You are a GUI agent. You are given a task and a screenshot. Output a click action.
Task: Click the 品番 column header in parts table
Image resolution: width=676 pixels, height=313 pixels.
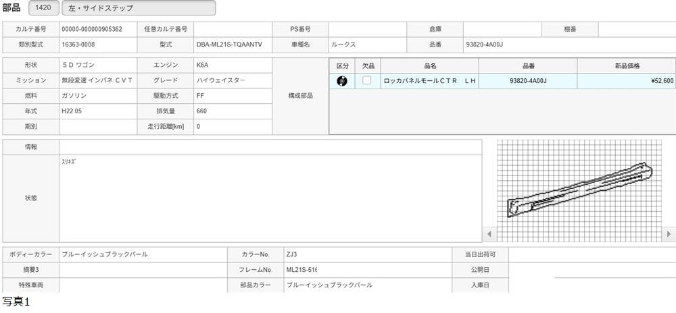click(528, 65)
